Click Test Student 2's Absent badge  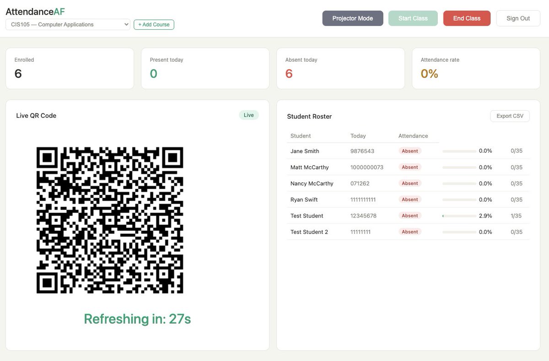coord(410,232)
